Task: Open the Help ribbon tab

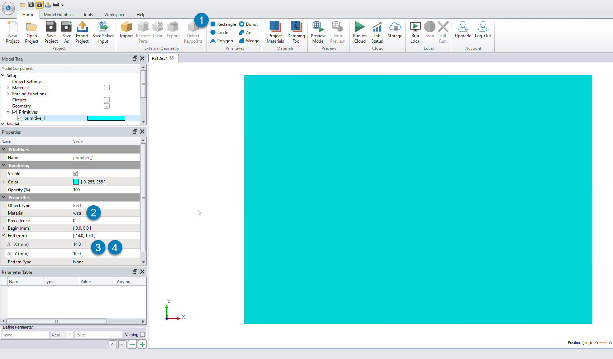Action: 141,15
